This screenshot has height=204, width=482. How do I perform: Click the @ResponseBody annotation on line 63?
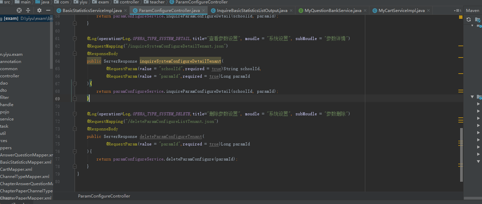102,54
